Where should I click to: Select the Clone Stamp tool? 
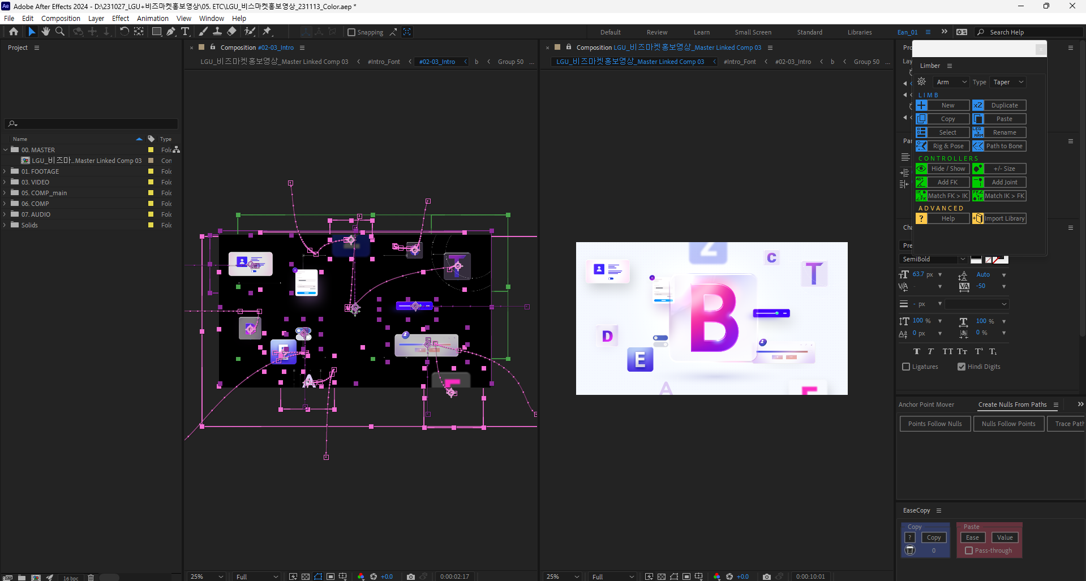(217, 32)
